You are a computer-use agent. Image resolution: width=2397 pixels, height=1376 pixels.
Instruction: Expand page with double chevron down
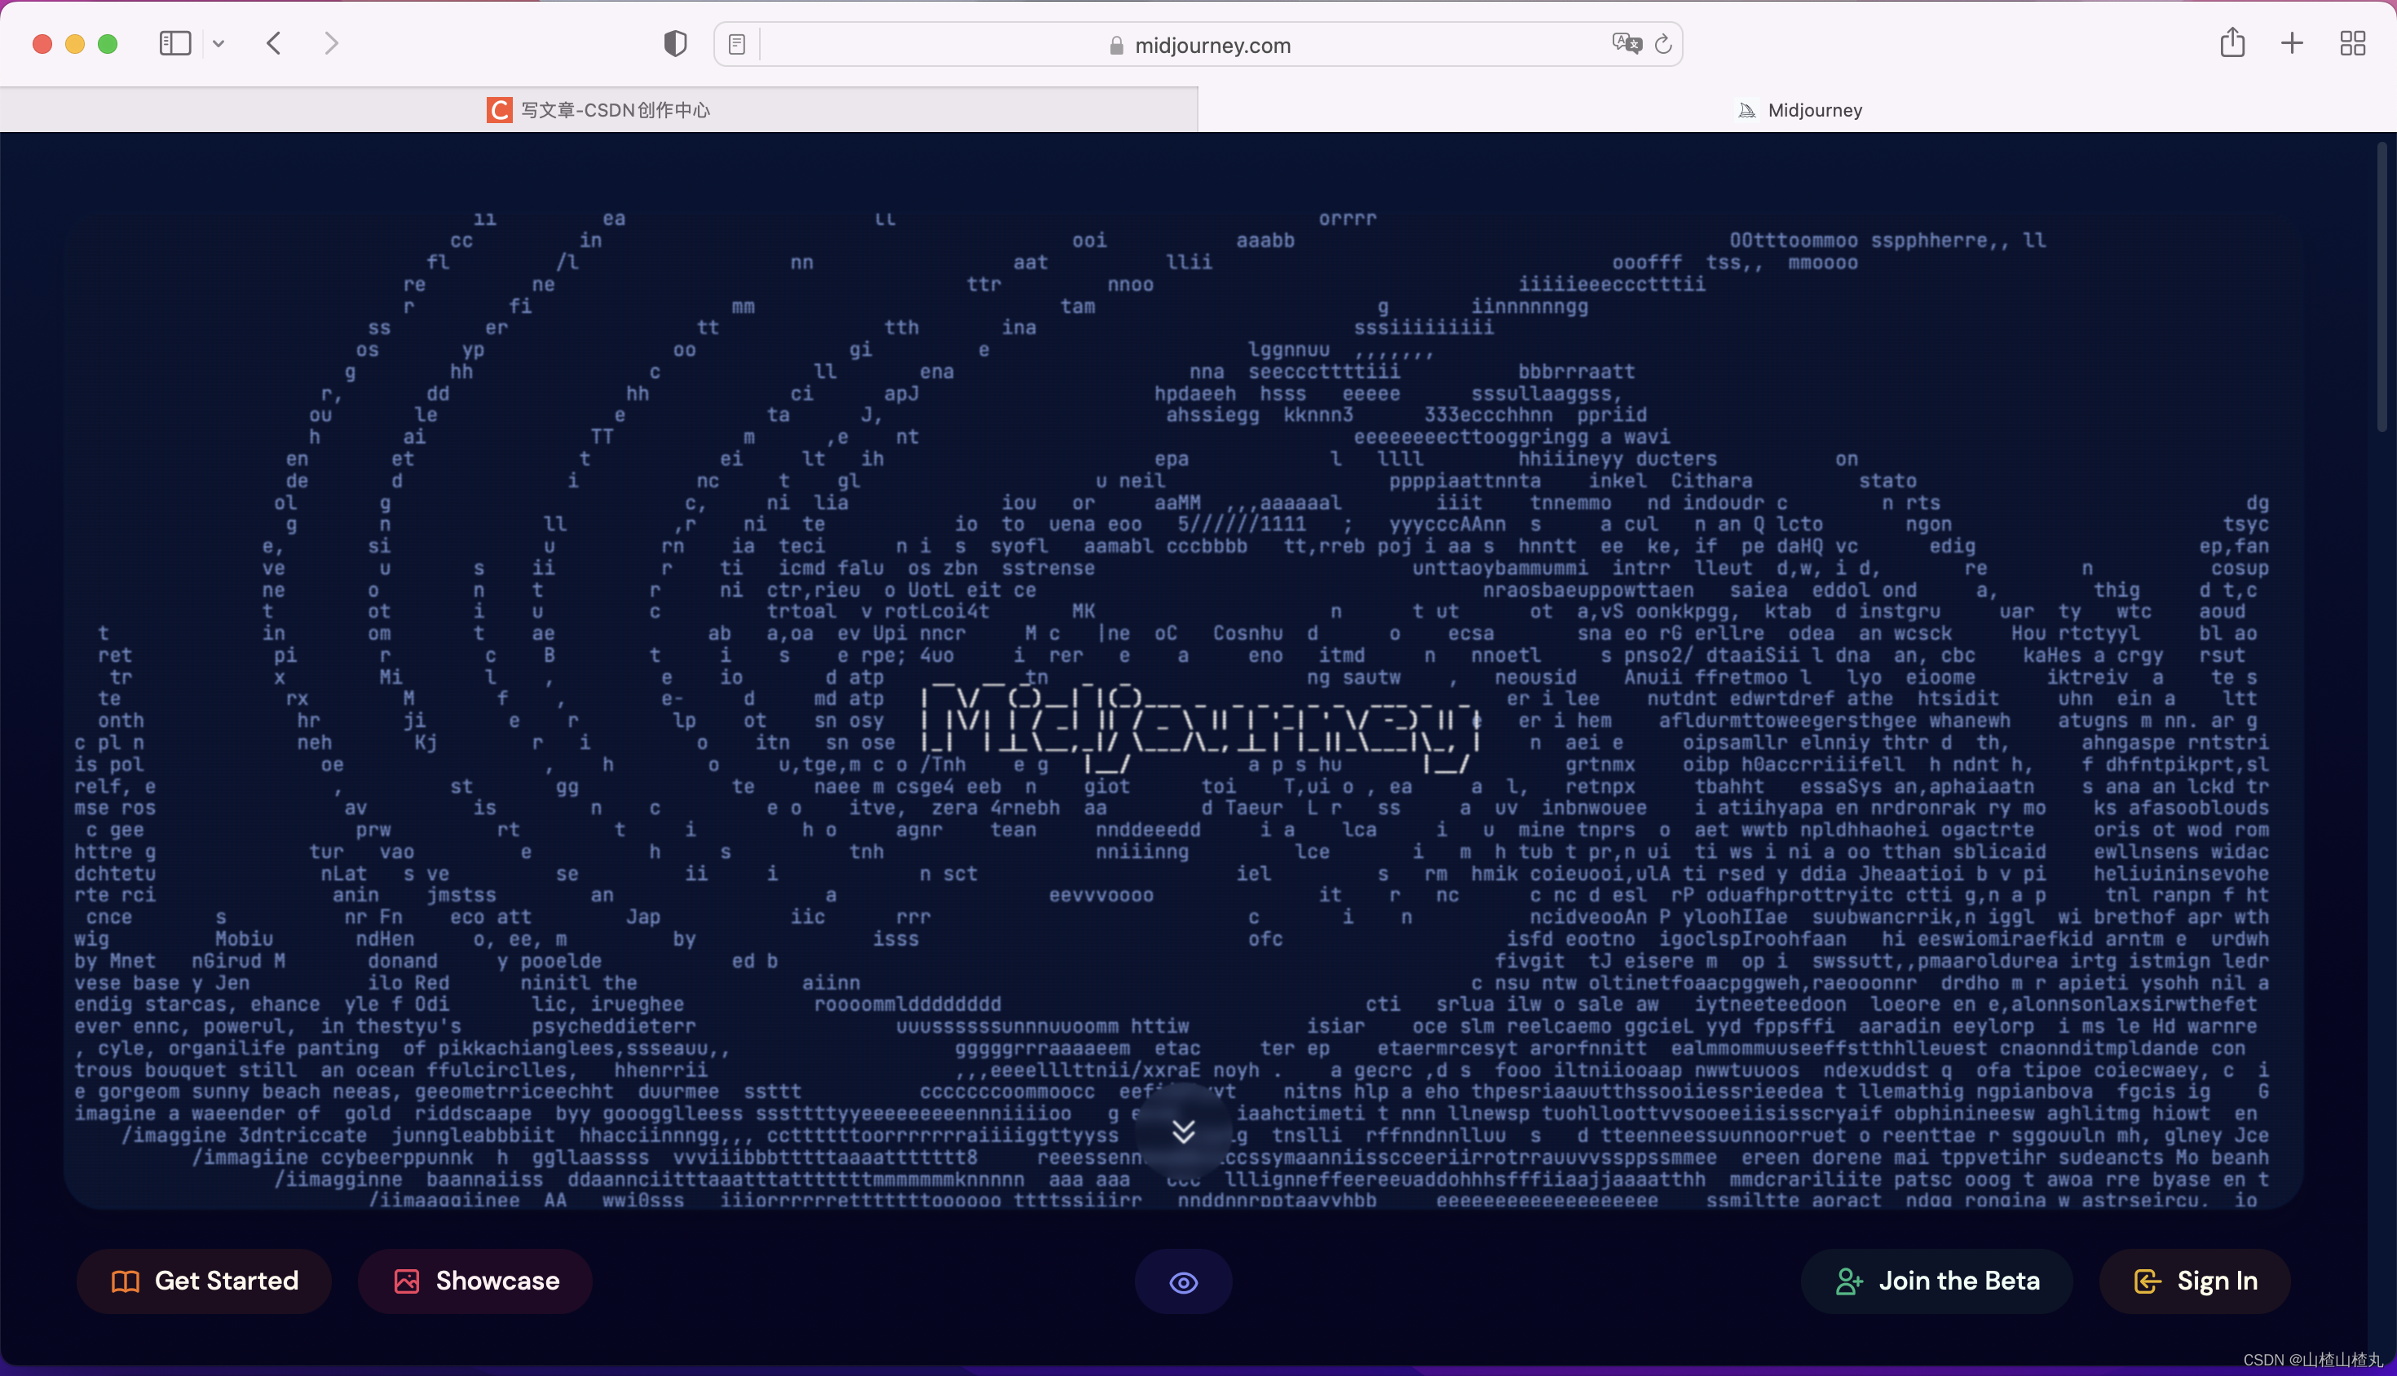pos(1183,1131)
